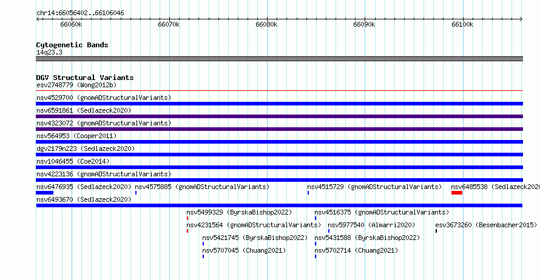This screenshot has width=540, height=280.
Task: Click the blue bar under dgv2179n223
Action: pyautogui.click(x=279, y=155)
